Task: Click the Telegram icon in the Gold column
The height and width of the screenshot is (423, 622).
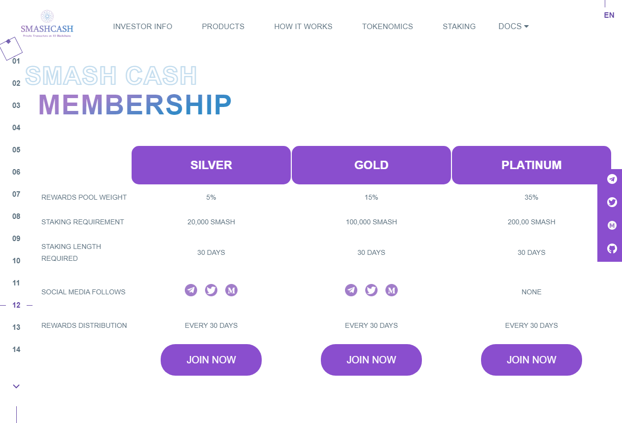Action: [x=351, y=290]
